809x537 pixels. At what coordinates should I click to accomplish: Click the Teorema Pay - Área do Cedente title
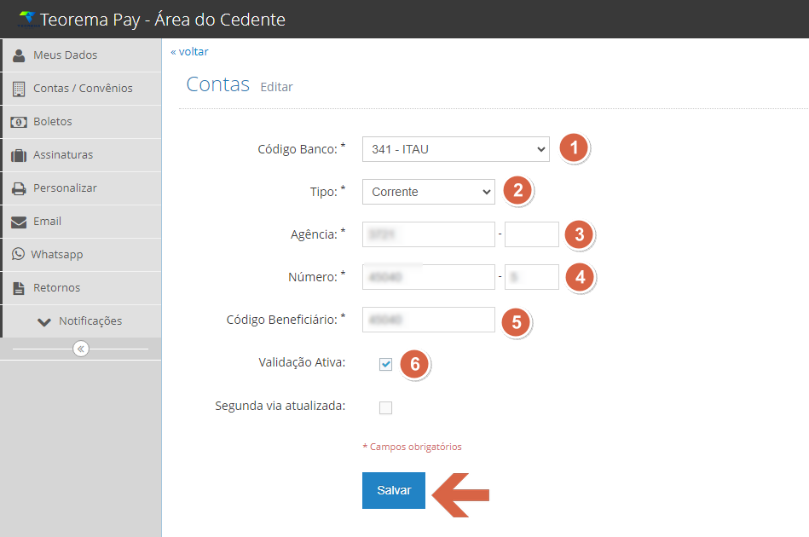click(x=163, y=20)
